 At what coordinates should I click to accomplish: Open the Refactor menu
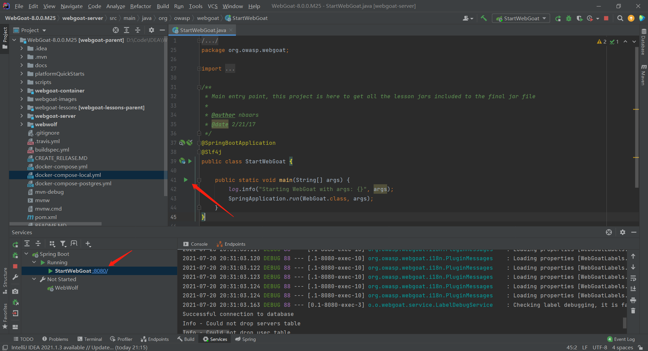point(140,6)
